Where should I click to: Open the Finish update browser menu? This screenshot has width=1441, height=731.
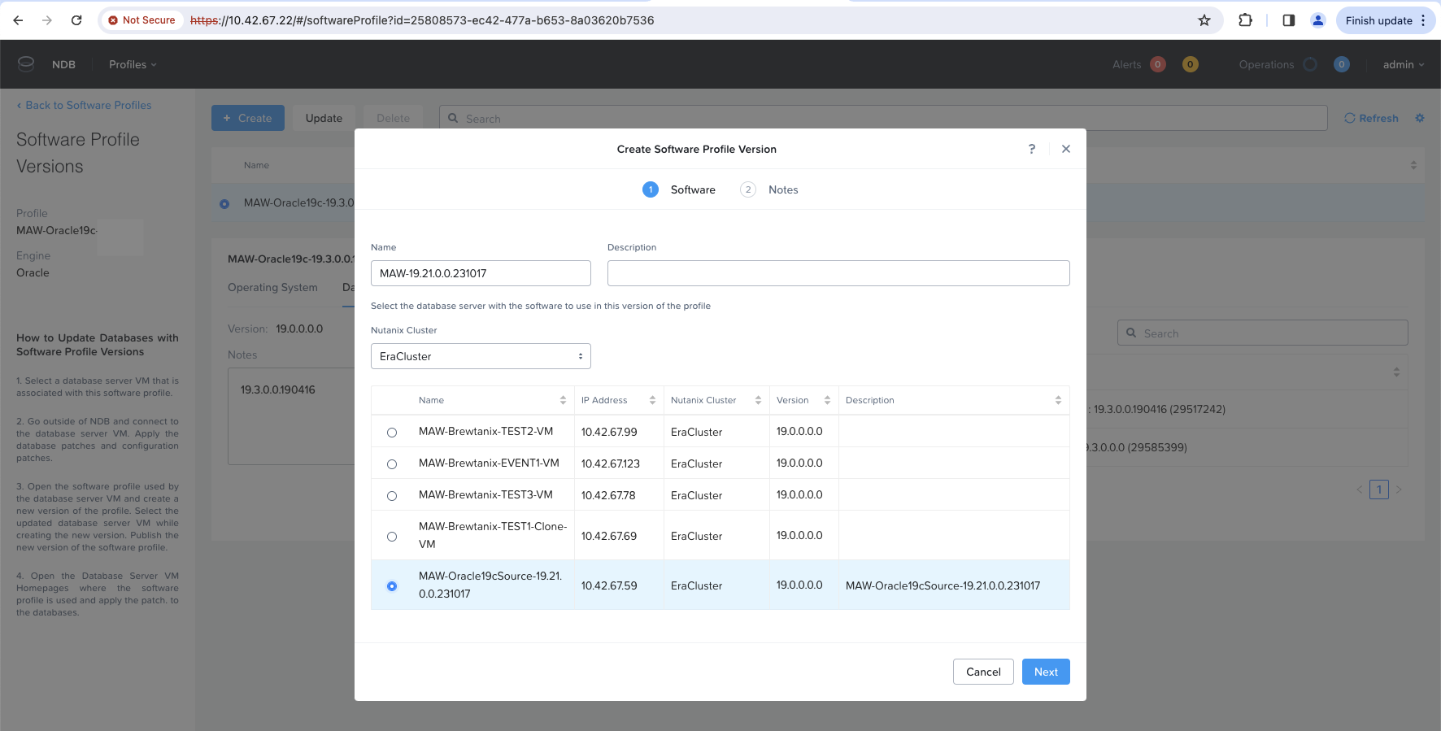1386,20
